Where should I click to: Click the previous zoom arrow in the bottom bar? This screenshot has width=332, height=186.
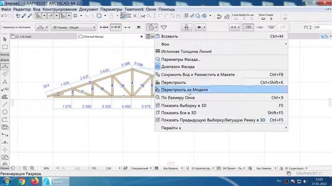(13, 168)
